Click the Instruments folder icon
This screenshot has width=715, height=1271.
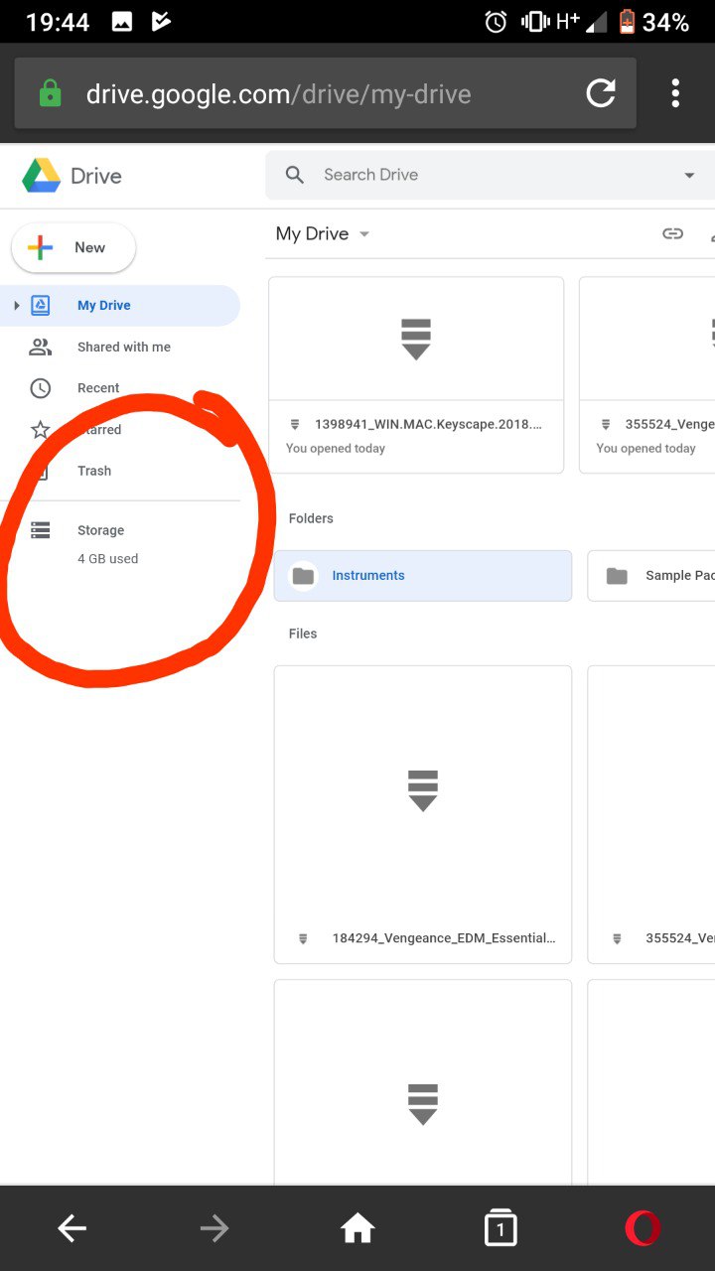click(x=303, y=576)
